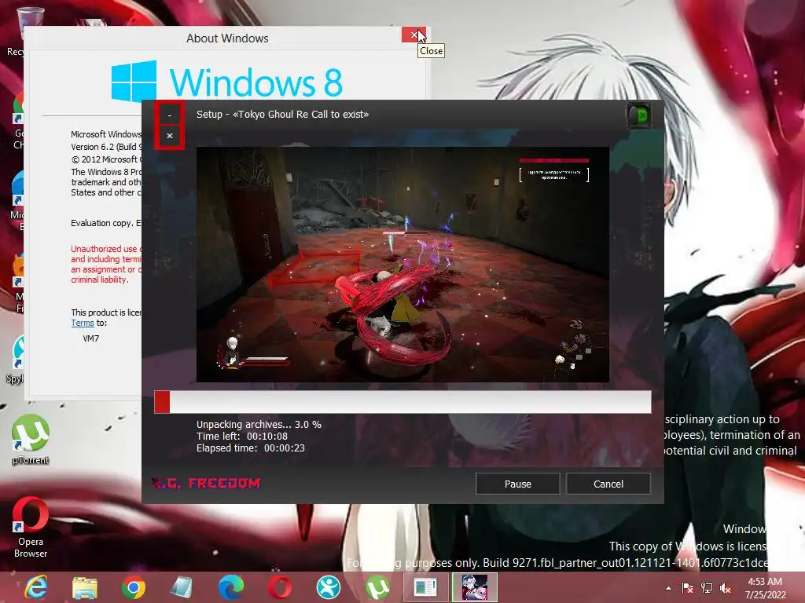Launch Google Chrome from the taskbar
Screen dimensions: 805x603
click(134, 587)
